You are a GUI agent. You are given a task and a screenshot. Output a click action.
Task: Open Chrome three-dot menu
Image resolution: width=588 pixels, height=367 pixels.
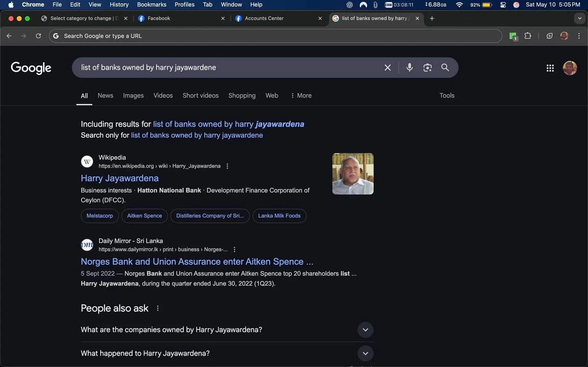(x=579, y=36)
